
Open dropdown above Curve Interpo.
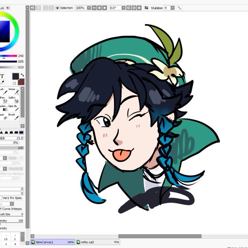click(x=12, y=204)
